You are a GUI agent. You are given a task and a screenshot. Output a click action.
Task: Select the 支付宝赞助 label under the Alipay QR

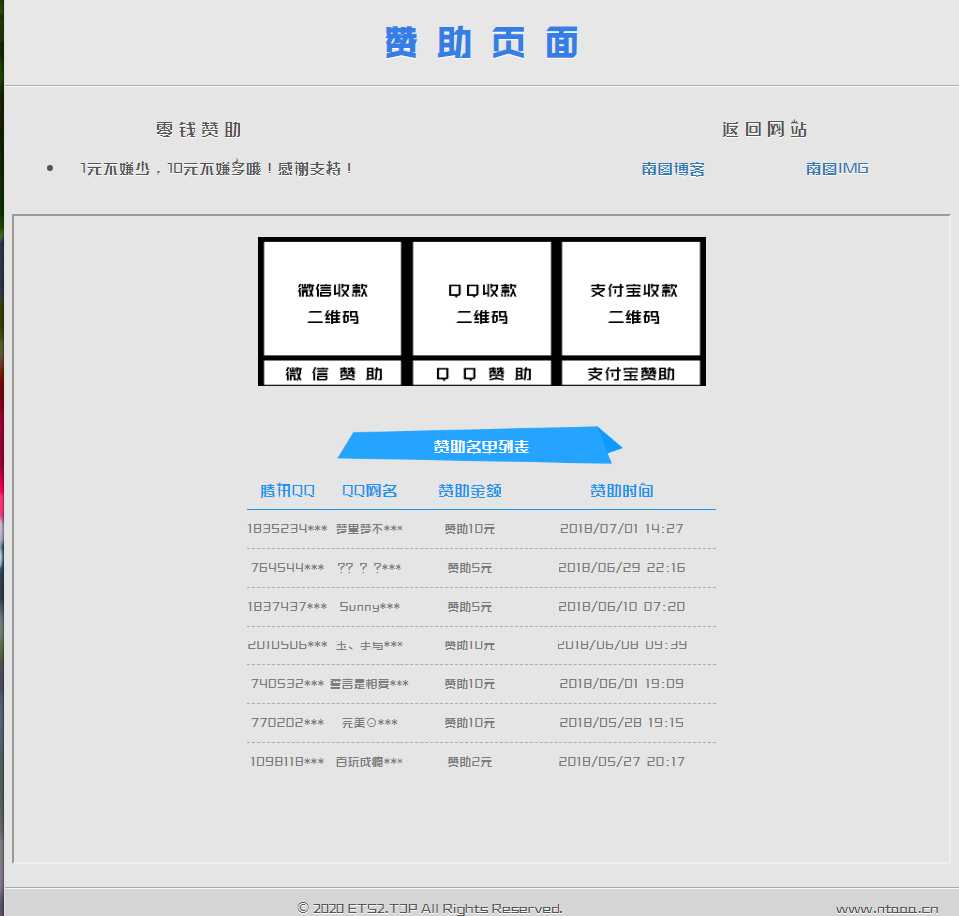coord(632,373)
